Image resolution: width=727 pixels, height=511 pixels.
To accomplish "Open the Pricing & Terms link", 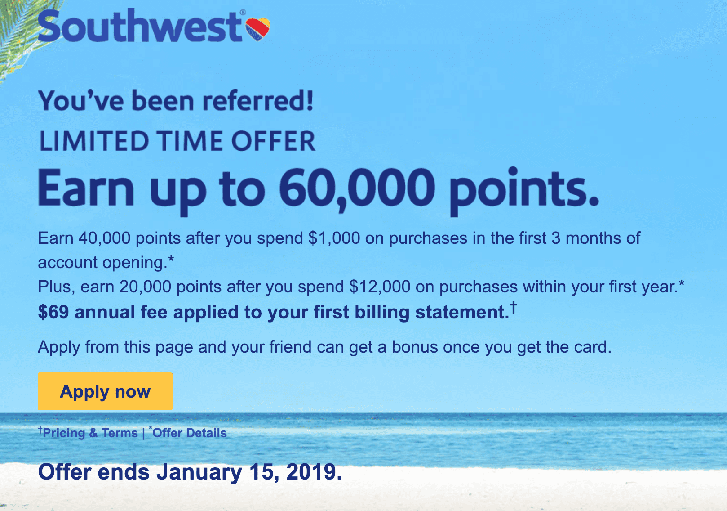I will [90, 433].
